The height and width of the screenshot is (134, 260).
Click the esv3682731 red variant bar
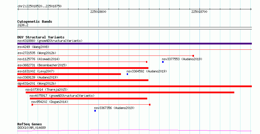(x=83, y=68)
